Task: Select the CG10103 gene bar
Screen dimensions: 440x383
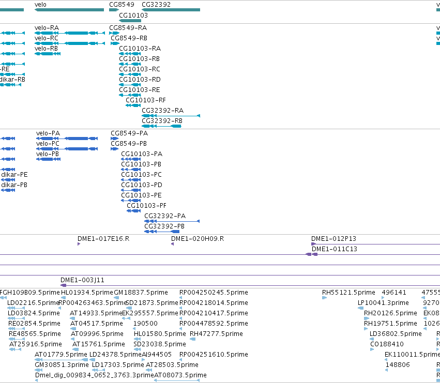Action: 130,21
